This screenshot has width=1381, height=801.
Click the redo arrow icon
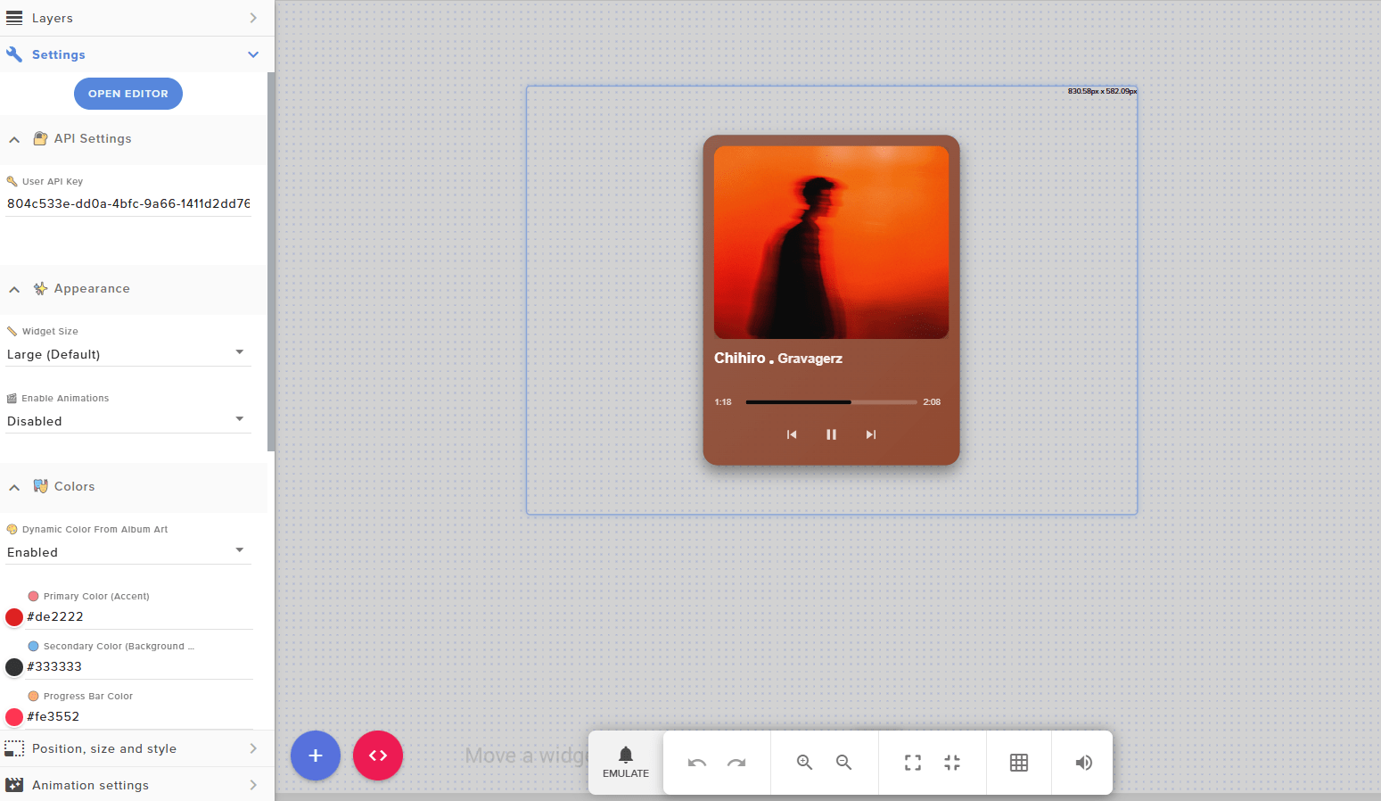pos(736,763)
